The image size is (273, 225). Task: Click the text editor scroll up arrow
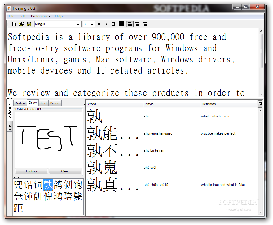[x=261, y=31]
